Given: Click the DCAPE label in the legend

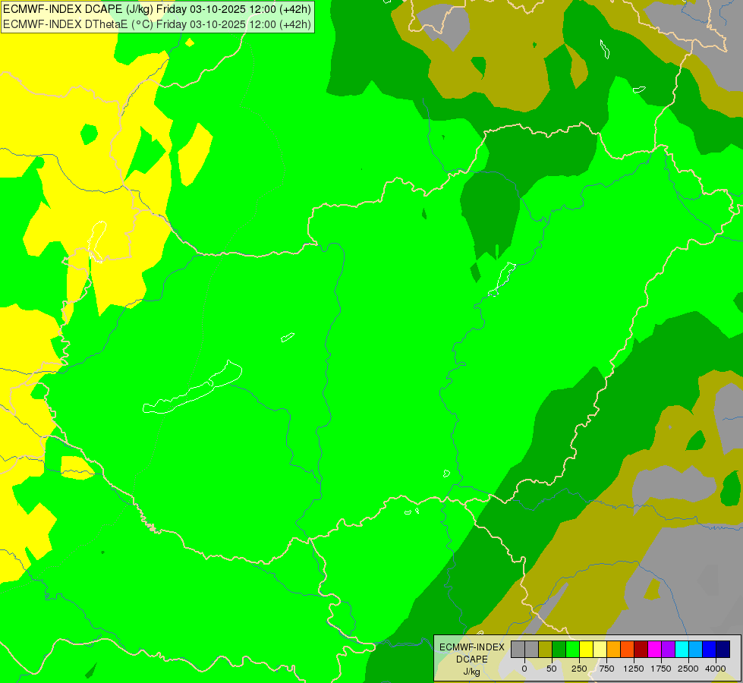Looking at the screenshot, I should pos(471,659).
